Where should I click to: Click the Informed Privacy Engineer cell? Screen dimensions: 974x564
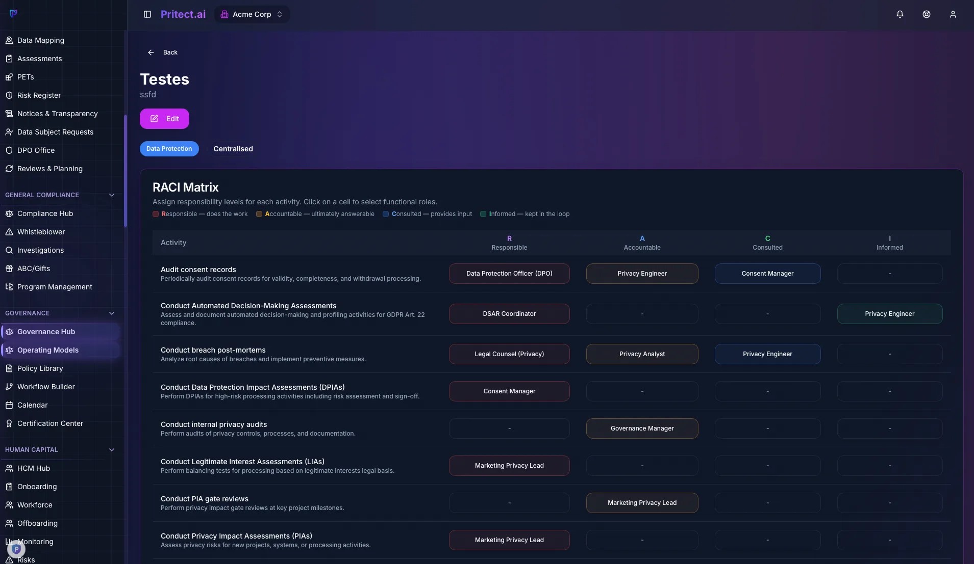pyautogui.click(x=889, y=314)
